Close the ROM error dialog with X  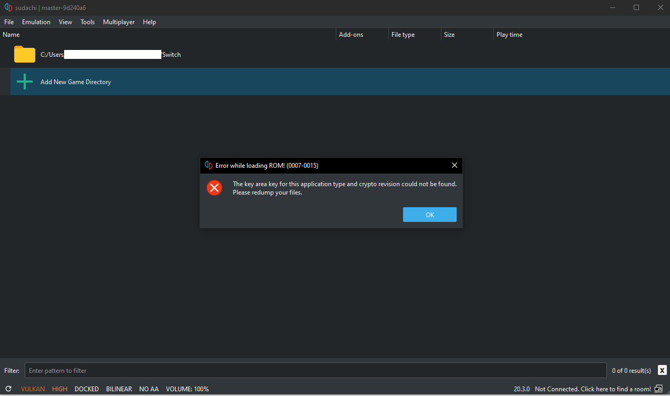tap(455, 165)
